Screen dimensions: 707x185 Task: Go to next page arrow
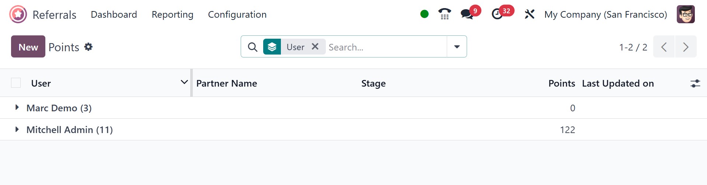tap(686, 47)
